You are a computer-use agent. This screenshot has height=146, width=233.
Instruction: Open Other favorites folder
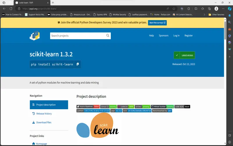(x=216, y=14)
